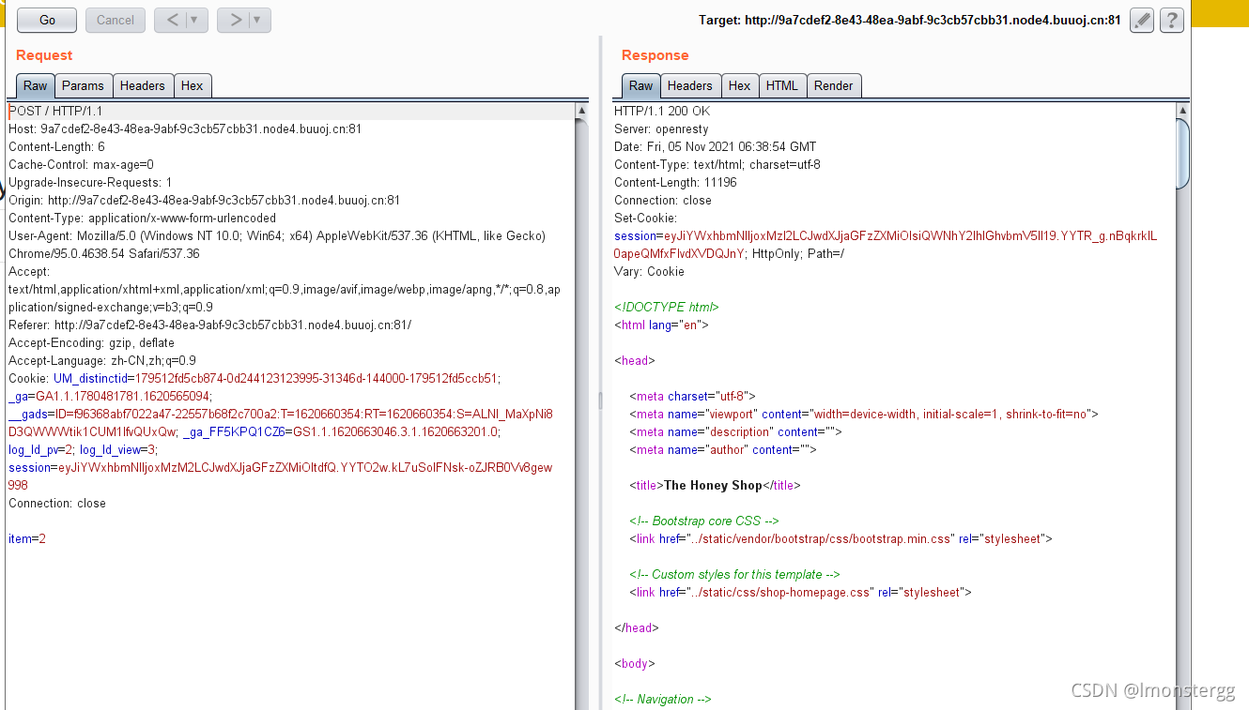Click the 'Vary: Cookie' response header
1249x710 pixels.
tap(649, 271)
